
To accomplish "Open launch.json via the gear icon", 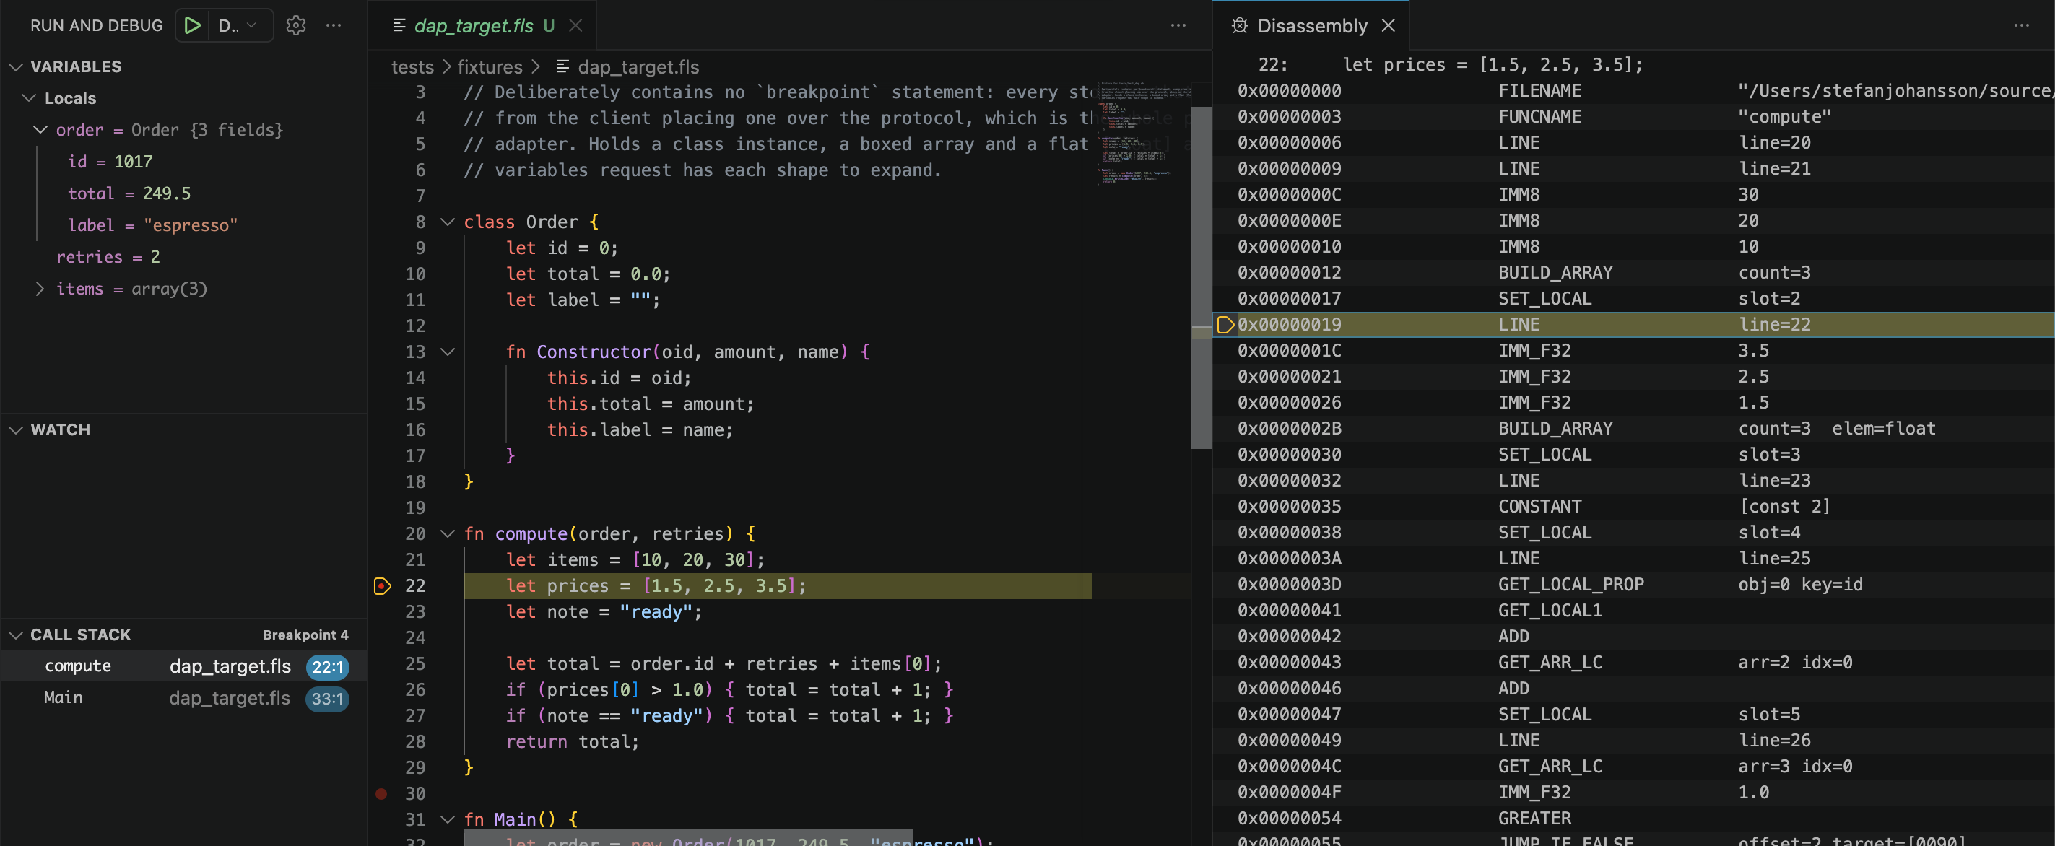I will [x=296, y=25].
